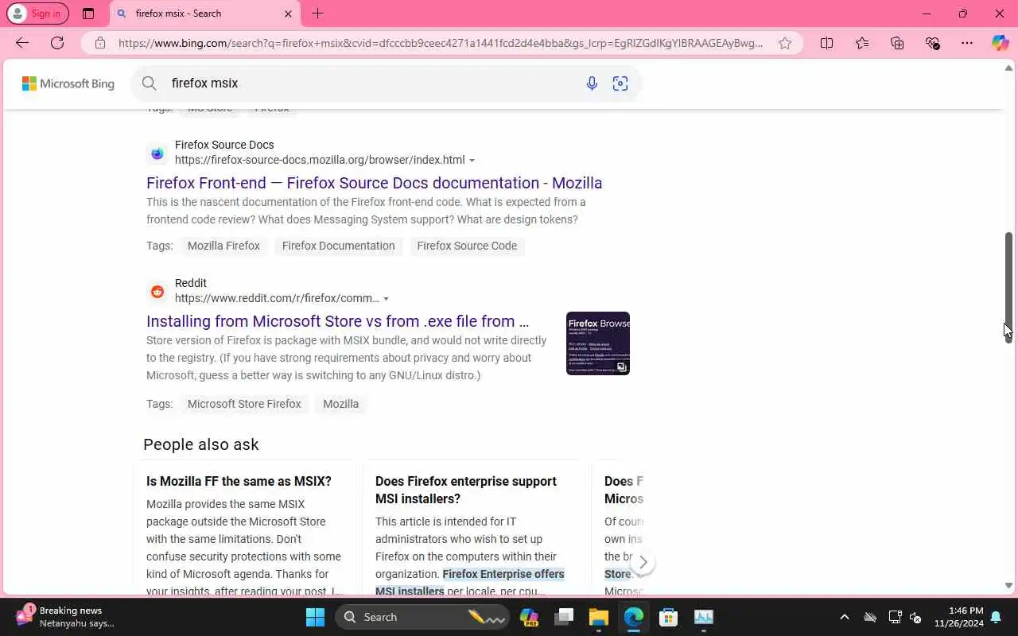This screenshot has height=636, width=1018.
Task: Select the 'Mozilla' tag
Action: [x=340, y=404]
